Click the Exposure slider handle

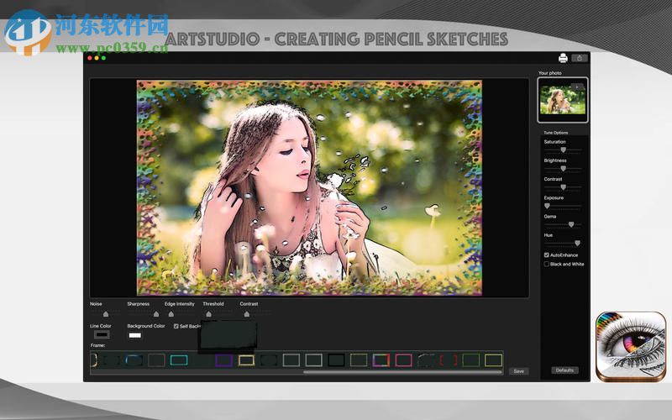tap(547, 206)
